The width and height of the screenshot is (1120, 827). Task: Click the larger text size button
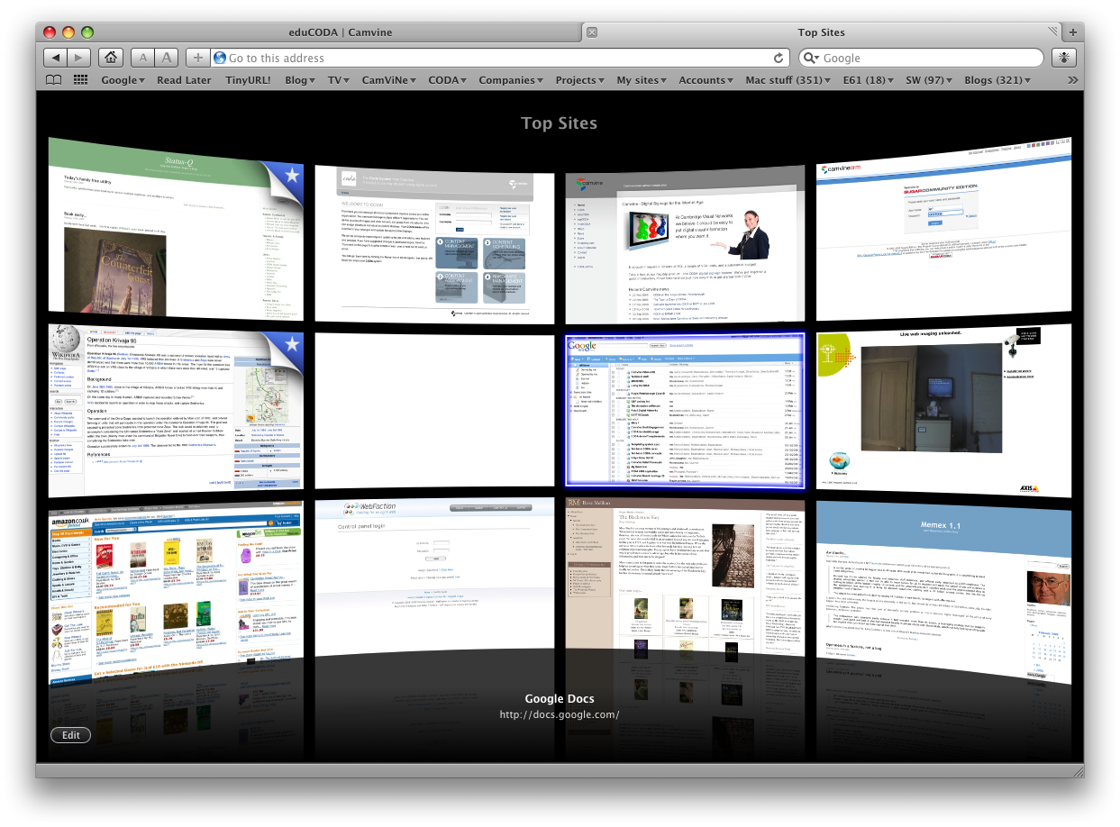166,58
